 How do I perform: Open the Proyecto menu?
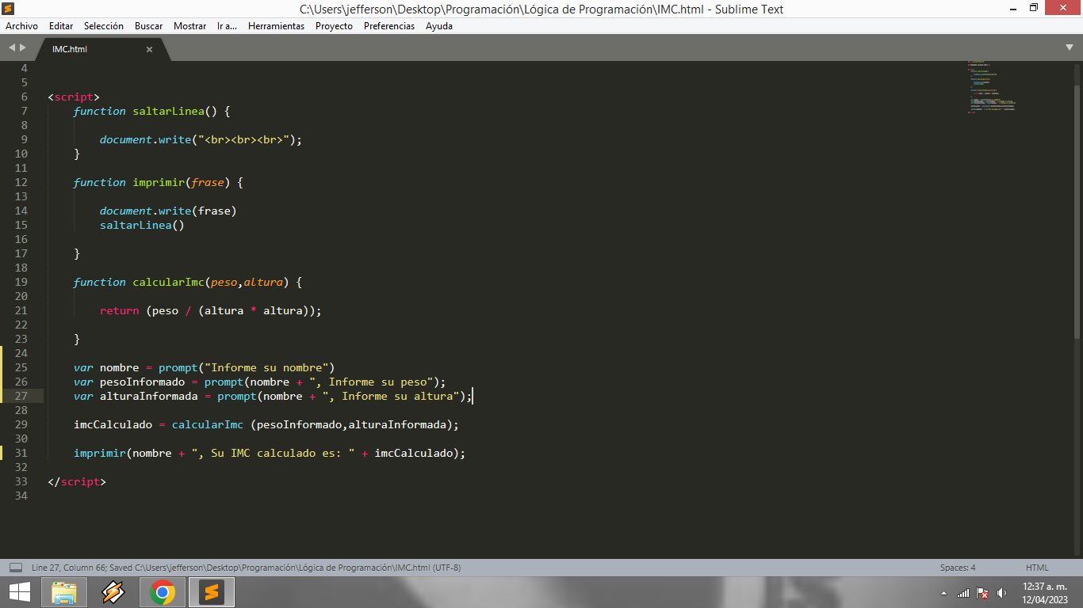[334, 26]
